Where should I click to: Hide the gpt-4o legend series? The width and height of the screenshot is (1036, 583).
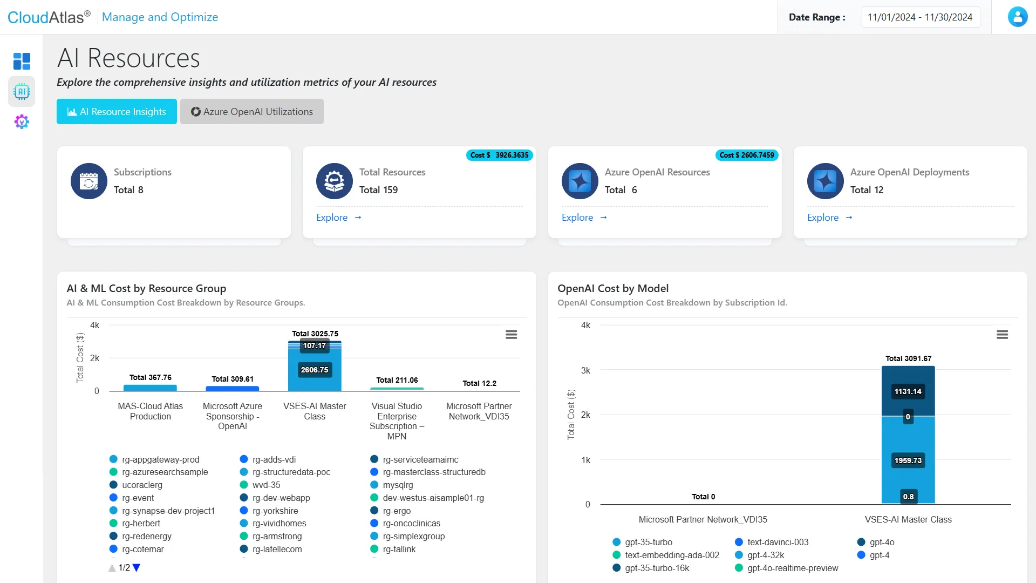click(x=881, y=542)
